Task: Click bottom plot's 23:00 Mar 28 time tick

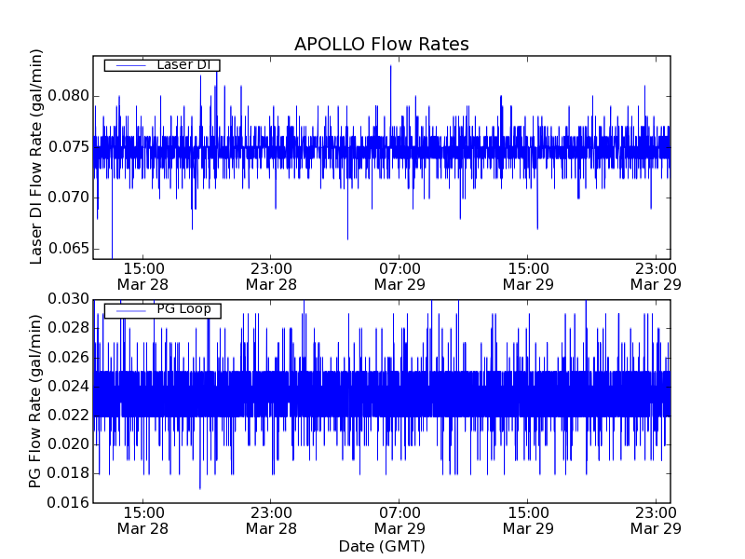Action: pyautogui.click(x=271, y=520)
